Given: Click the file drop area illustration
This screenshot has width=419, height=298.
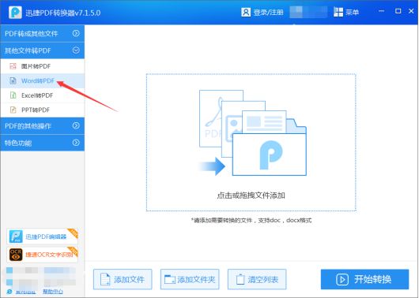Looking at the screenshot, I should coord(253,133).
